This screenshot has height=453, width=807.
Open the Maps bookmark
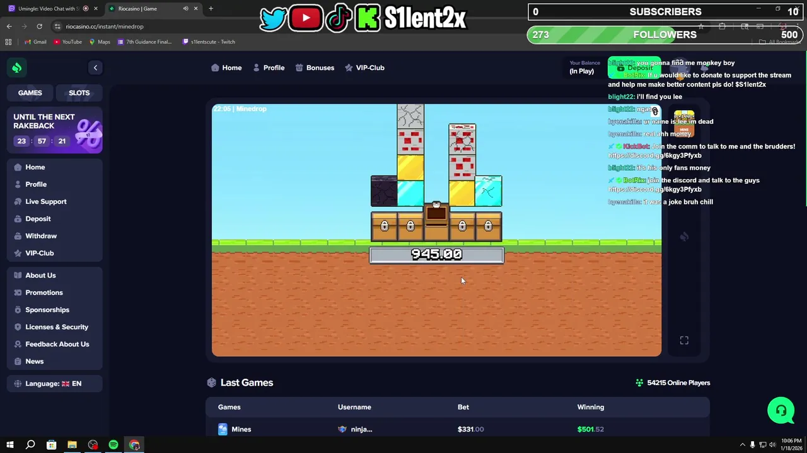(100, 42)
